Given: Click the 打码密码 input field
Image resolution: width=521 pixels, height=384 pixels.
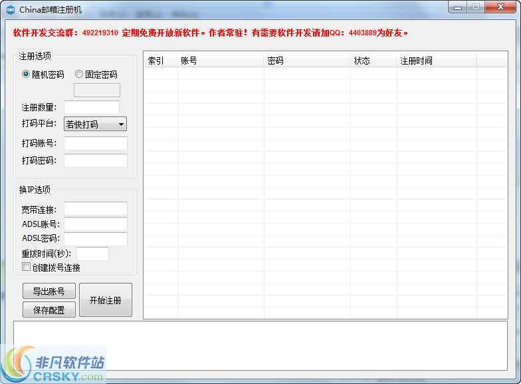Looking at the screenshot, I should 96,161.
